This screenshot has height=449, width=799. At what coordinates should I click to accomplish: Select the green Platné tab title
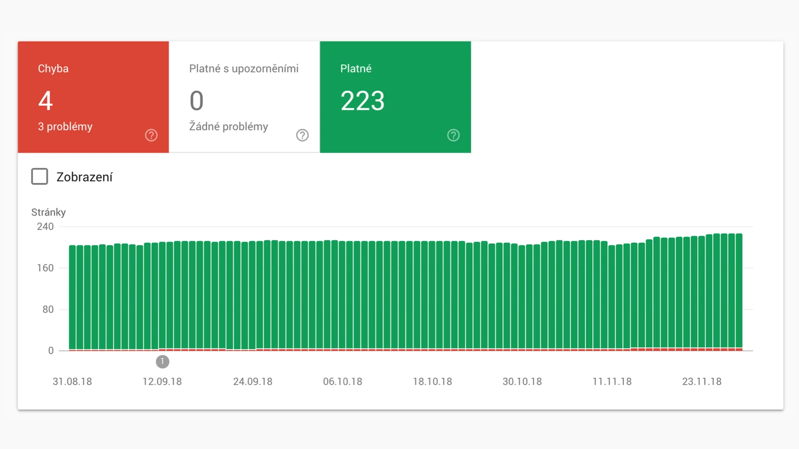click(356, 69)
